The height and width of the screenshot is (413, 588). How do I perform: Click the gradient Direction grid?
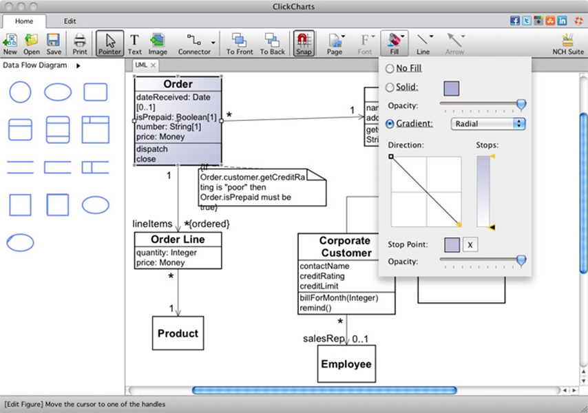(426, 191)
